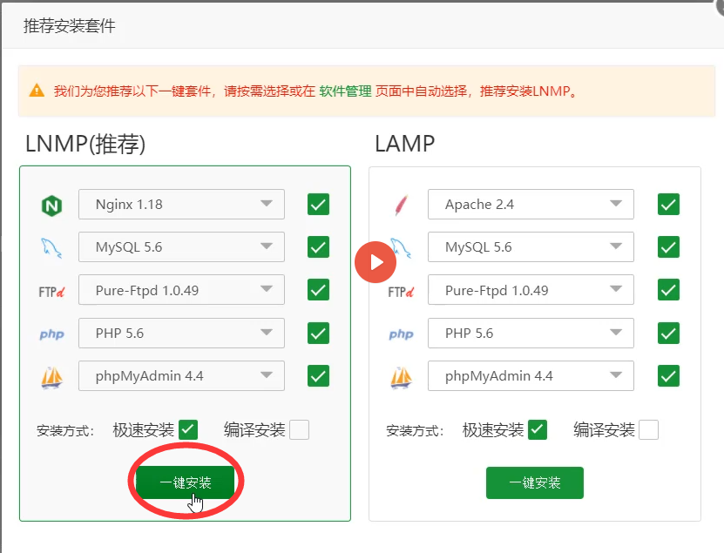724x553 pixels.
Task: Uncheck MySQL 5.6 checkbox in LNMP
Action: point(318,247)
